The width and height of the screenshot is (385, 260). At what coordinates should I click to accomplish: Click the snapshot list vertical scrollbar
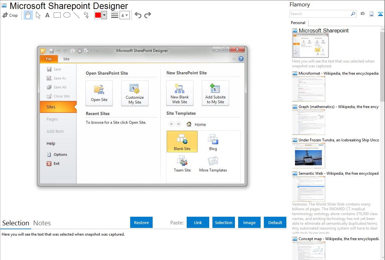(382, 66)
